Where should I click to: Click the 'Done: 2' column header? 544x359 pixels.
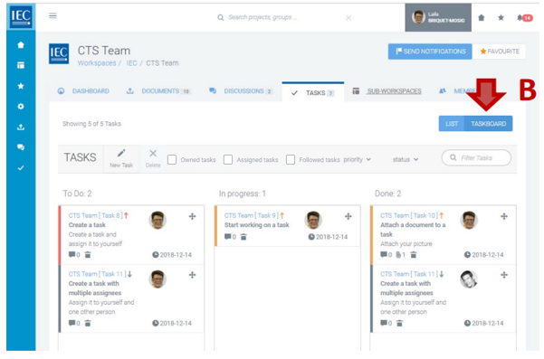(x=388, y=194)
